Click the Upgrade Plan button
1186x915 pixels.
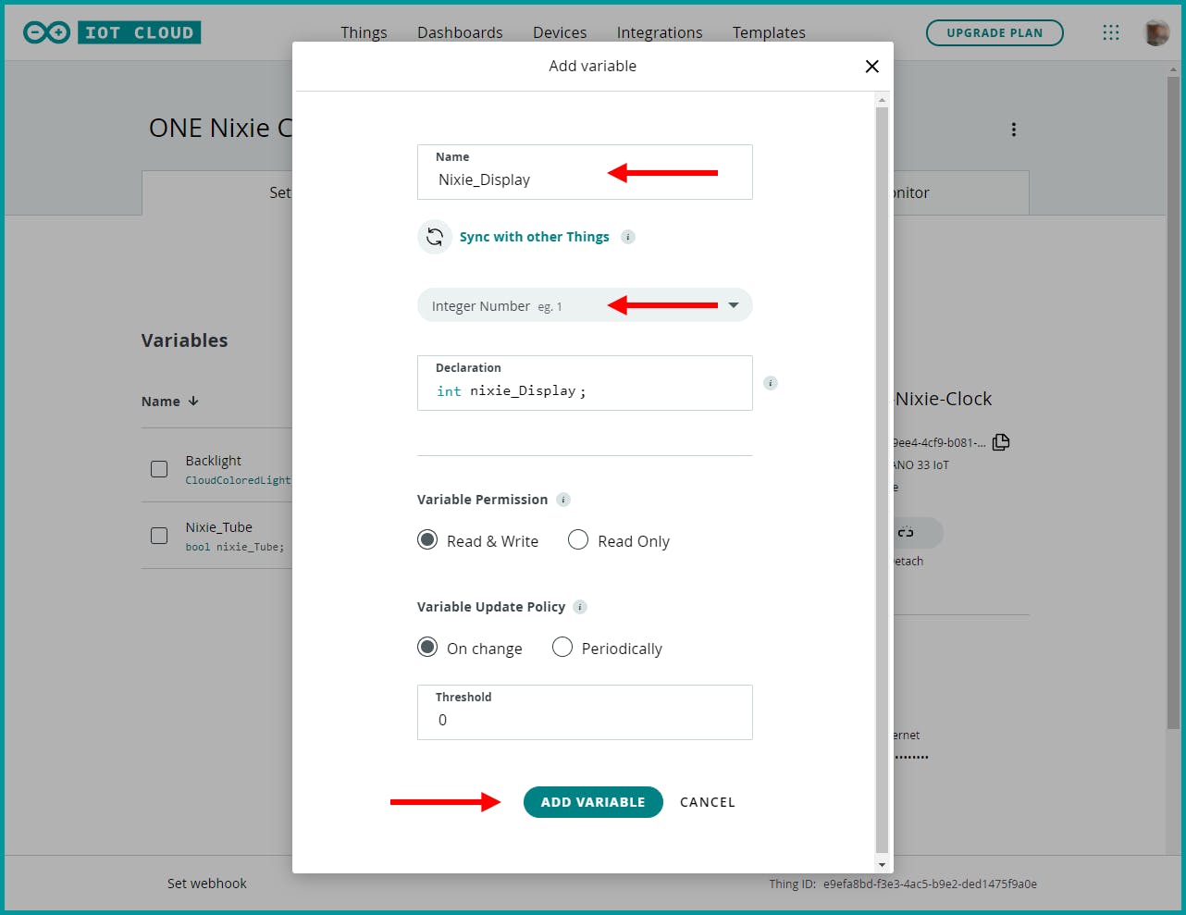pyautogui.click(x=995, y=32)
